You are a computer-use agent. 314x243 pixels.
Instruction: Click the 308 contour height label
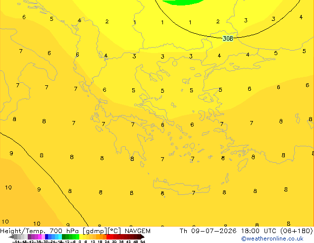point(228,38)
